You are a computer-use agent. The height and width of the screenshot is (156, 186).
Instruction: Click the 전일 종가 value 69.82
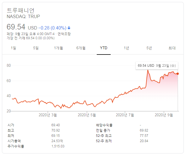[x=144, y=130]
